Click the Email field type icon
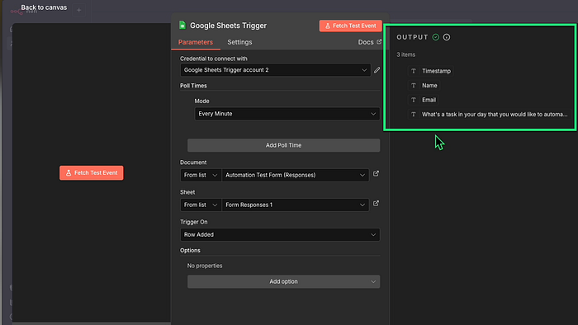578x325 pixels. click(413, 100)
